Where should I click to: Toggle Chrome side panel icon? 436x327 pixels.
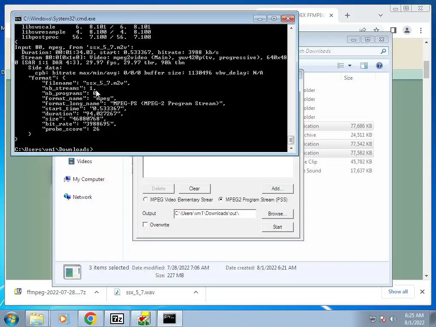pyautogui.click(x=393, y=30)
